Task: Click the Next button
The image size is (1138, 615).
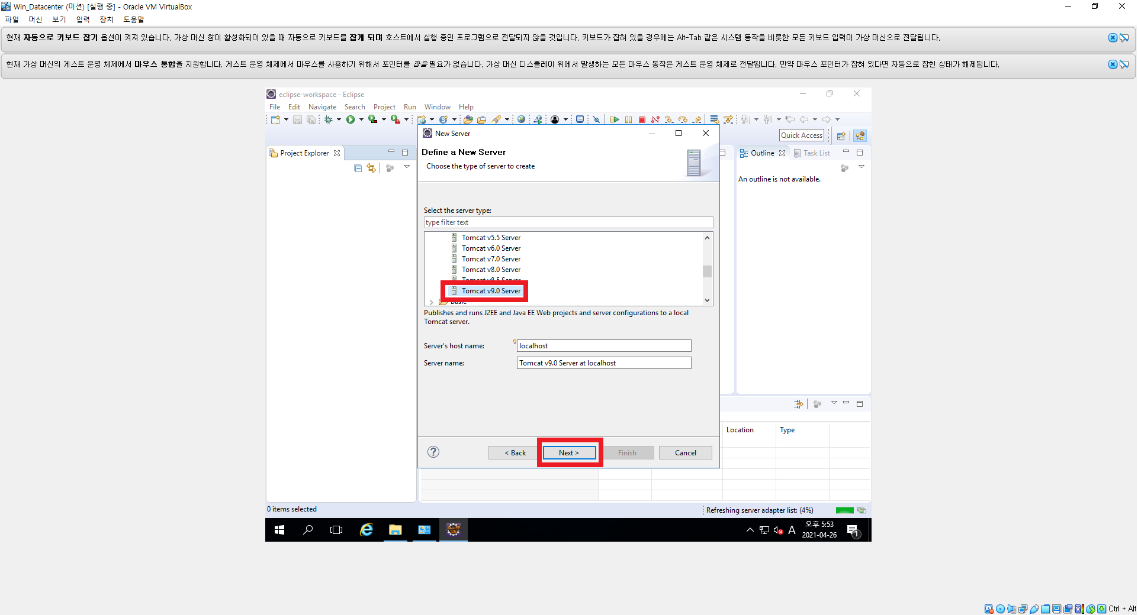Action: point(569,453)
